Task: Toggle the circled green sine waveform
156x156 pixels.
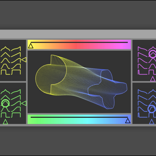Action: coord(5,103)
